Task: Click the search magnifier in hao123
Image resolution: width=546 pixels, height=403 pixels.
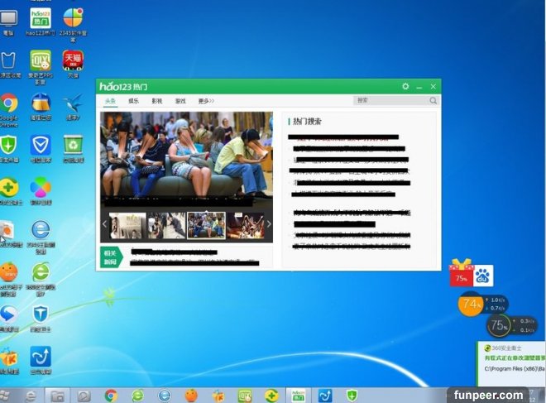Action: pos(433,101)
